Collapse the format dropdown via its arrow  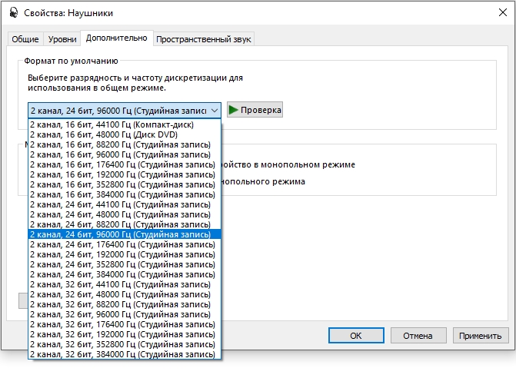tap(214, 110)
